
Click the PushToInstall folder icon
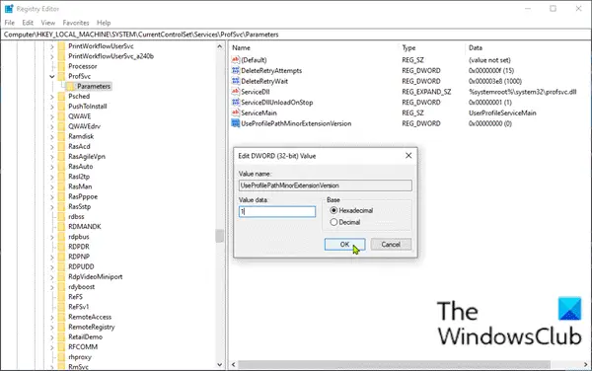point(61,106)
